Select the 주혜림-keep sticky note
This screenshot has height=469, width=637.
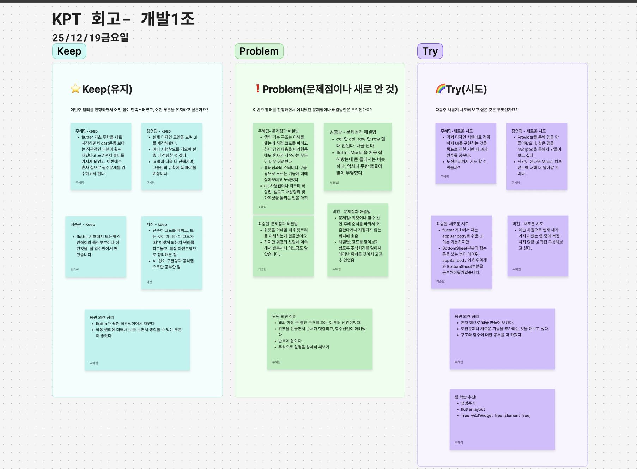coord(101,157)
